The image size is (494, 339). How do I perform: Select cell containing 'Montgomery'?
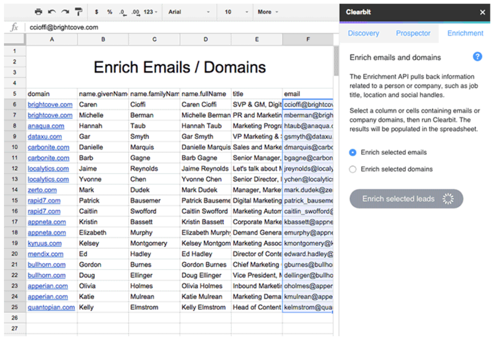point(154,243)
